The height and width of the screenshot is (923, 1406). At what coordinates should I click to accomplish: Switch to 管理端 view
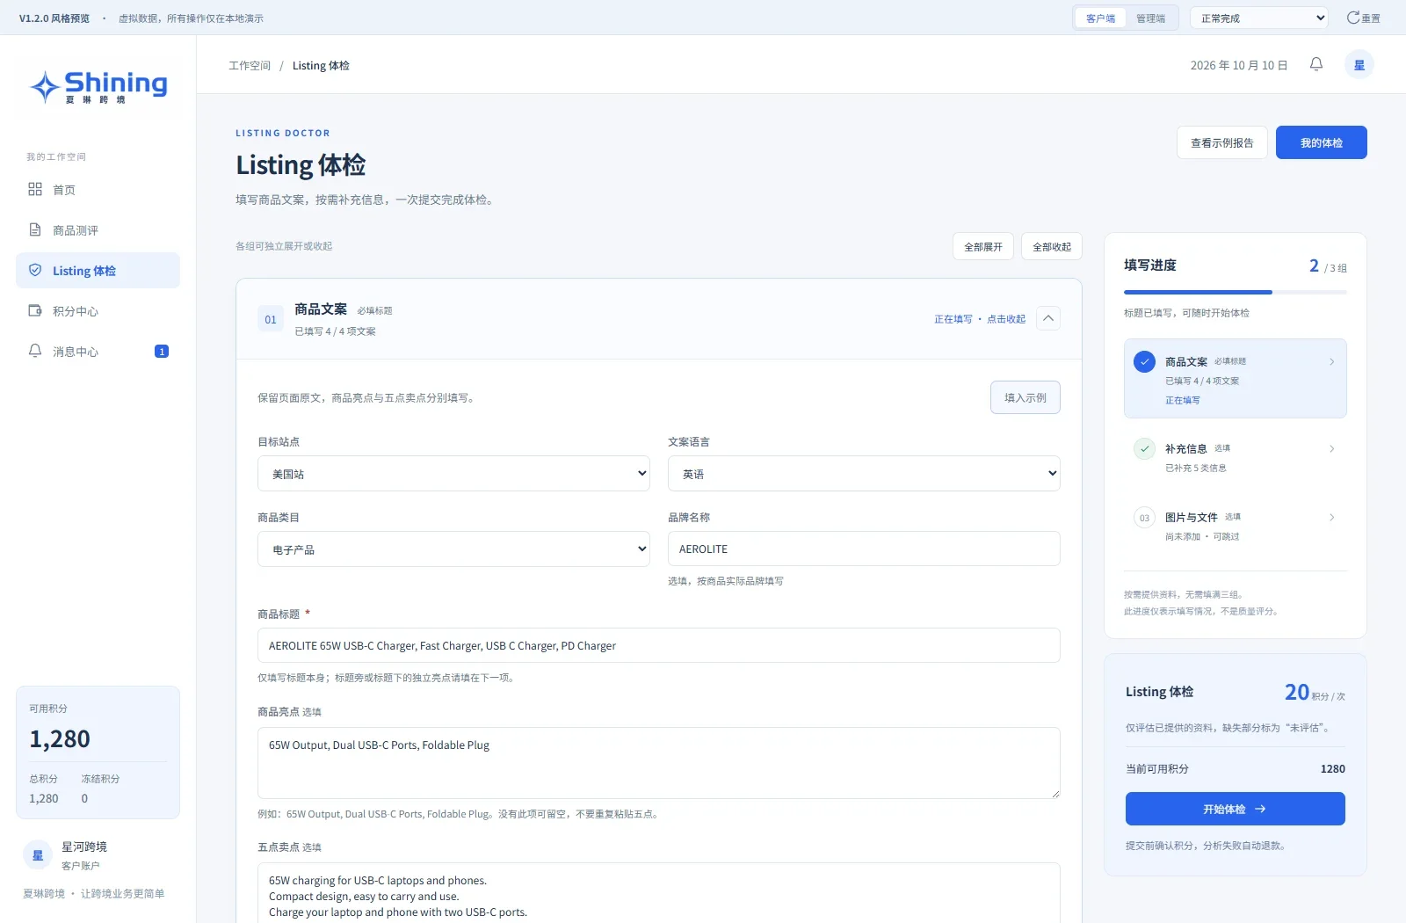click(1150, 18)
